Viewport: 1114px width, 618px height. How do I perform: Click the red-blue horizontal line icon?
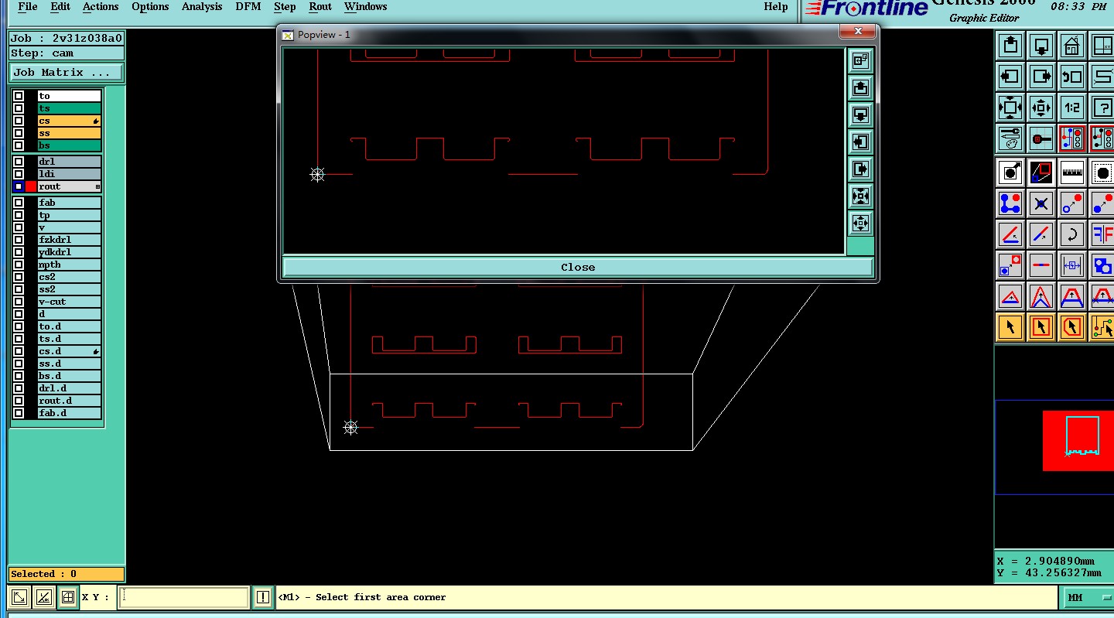point(1041,265)
